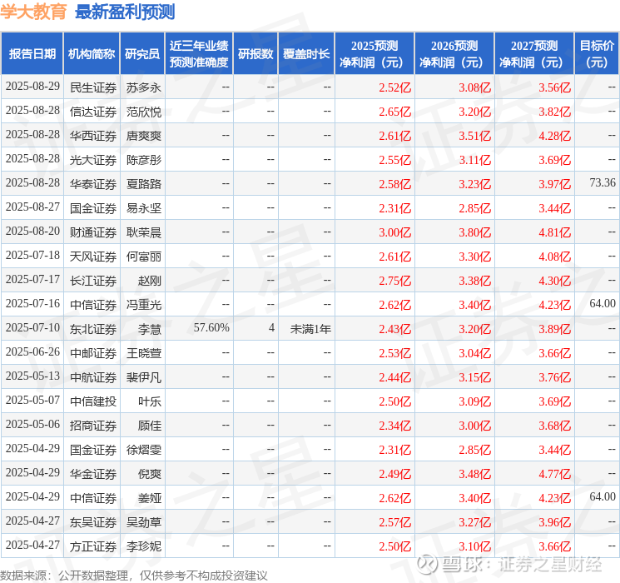The width and height of the screenshot is (620, 583).
Task: Select the 中航证券 institution cell
Action: point(93,377)
